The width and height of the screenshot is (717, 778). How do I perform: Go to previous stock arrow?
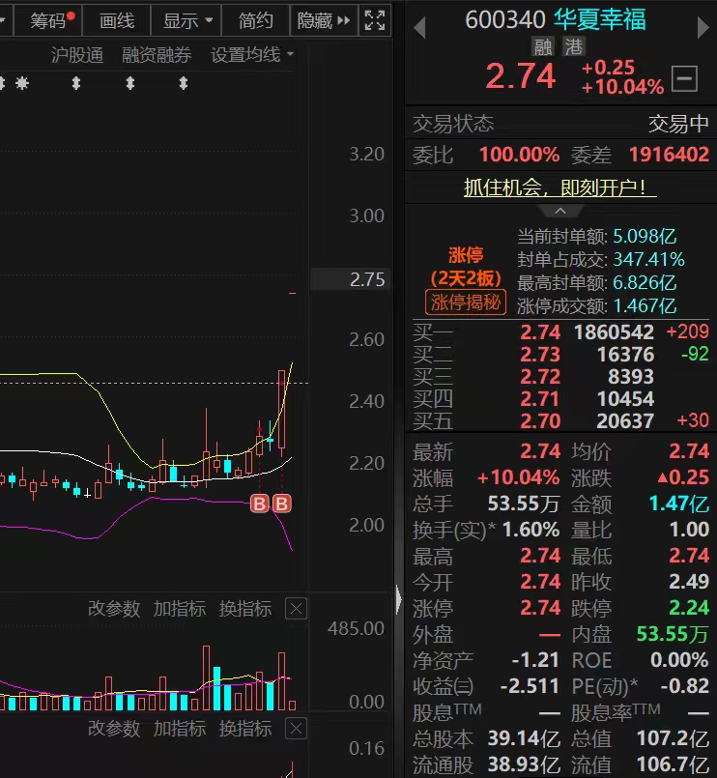419,27
